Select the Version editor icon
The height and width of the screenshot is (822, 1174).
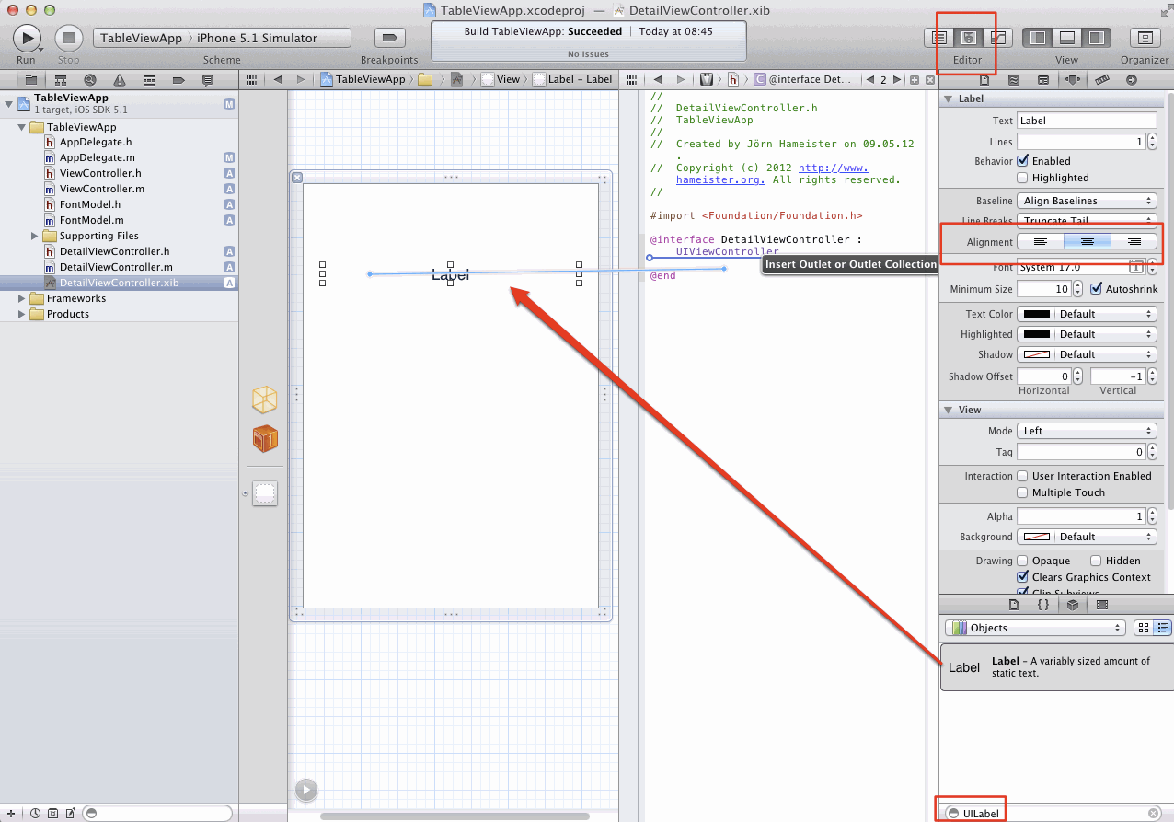click(x=997, y=38)
